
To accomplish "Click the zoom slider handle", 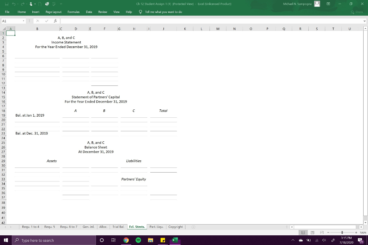I will [x=342, y=232].
